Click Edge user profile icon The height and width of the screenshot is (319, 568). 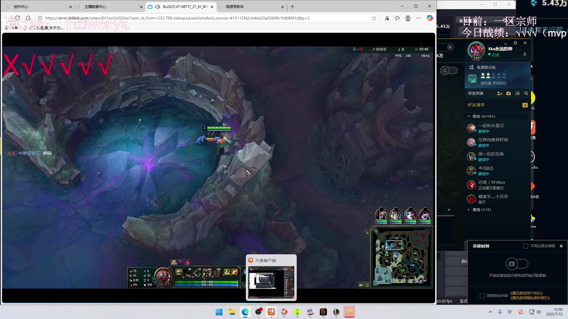point(408,18)
